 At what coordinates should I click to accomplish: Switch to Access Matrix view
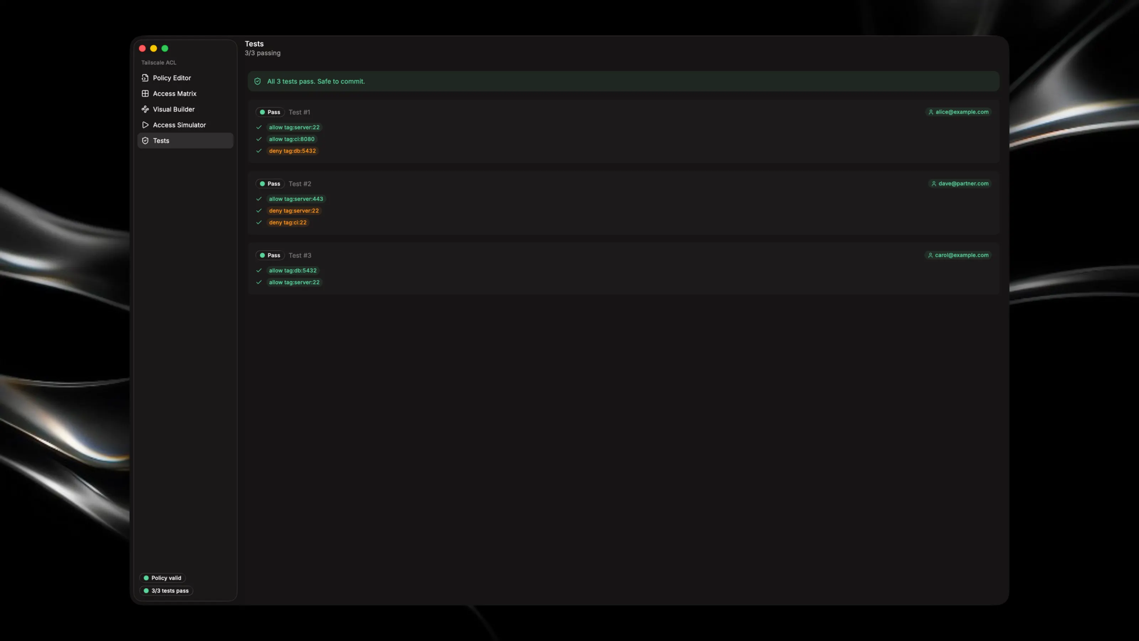[185, 93]
